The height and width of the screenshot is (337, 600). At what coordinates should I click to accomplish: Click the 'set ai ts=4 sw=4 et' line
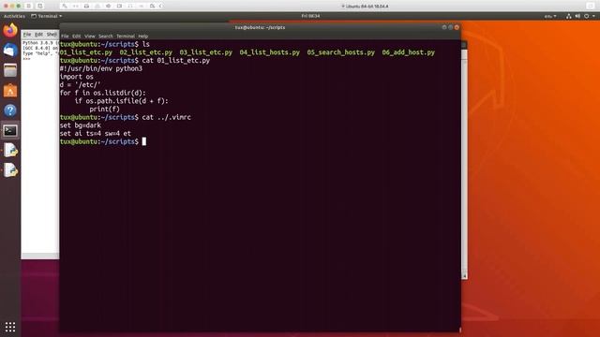pos(96,133)
